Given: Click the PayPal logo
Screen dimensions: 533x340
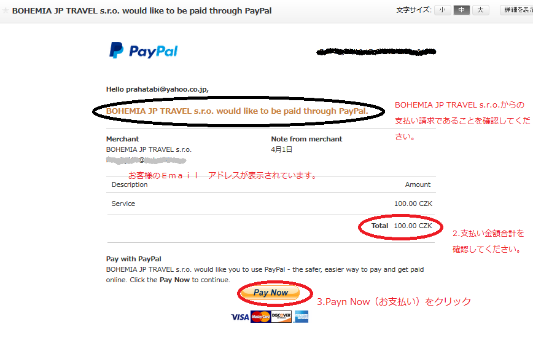Looking at the screenshot, I should [x=143, y=50].
